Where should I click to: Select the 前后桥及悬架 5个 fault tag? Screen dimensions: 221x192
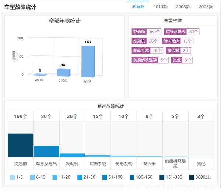pyautogui.click(x=150, y=60)
